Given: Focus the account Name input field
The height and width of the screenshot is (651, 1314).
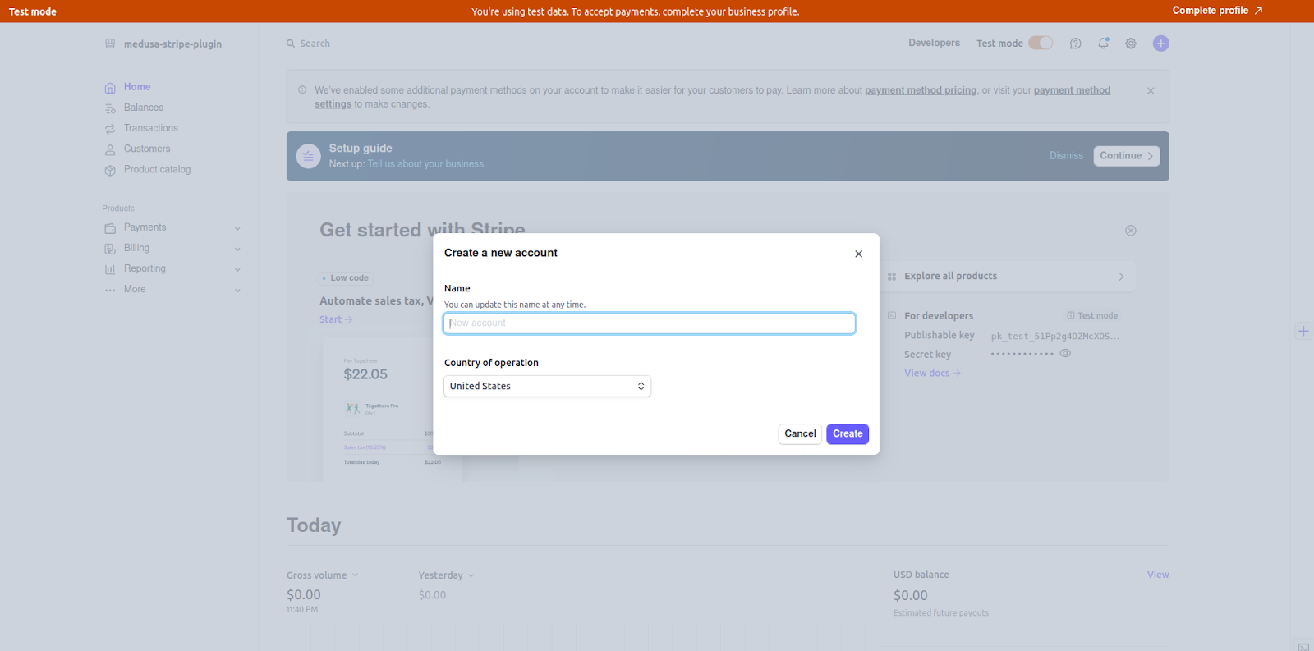Looking at the screenshot, I should [x=650, y=323].
